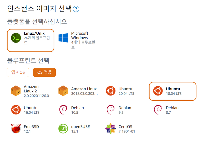Pick the Amazon Linux 2 box icon

click(x=16, y=91)
